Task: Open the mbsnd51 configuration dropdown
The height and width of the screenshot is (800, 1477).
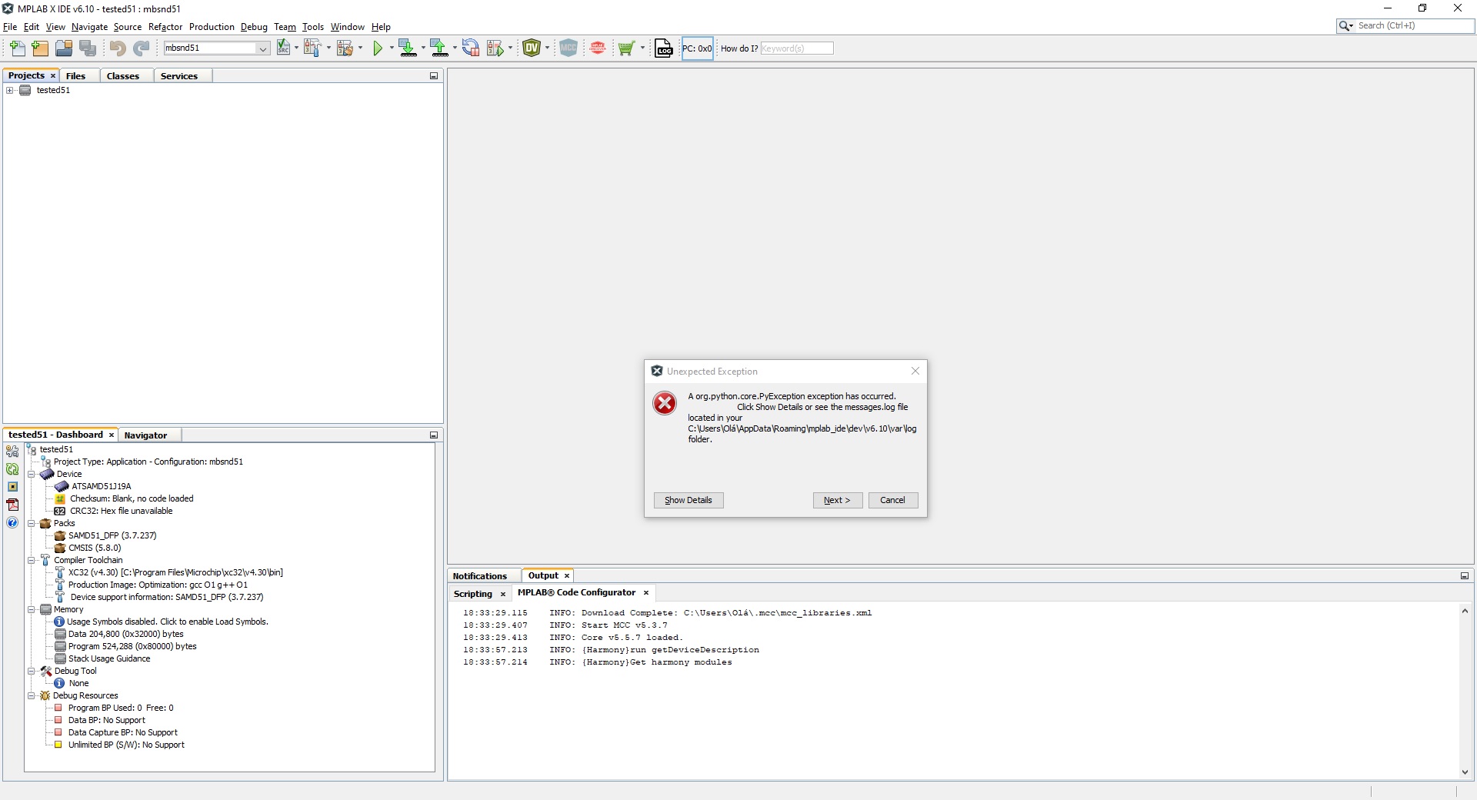Action: coord(262,48)
